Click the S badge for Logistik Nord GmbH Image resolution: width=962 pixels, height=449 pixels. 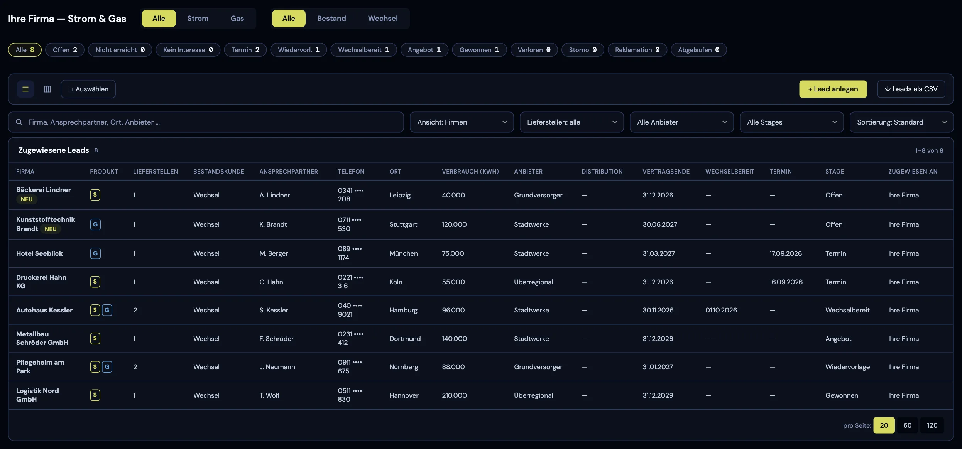(x=95, y=395)
